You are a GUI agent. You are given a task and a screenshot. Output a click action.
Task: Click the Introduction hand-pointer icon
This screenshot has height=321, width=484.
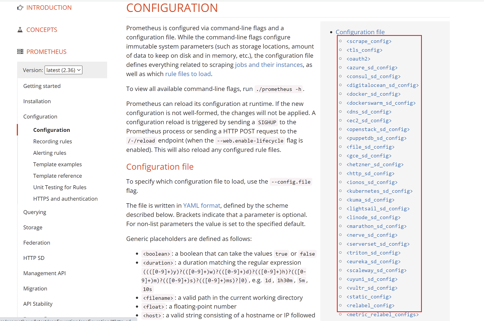(20, 8)
